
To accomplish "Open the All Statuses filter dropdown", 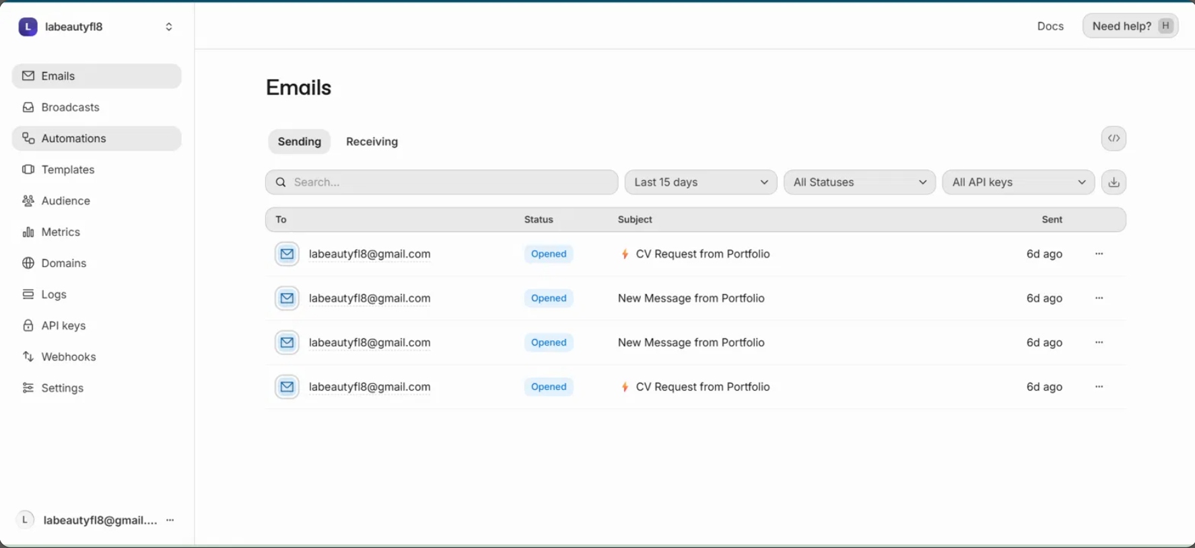I will 860,182.
